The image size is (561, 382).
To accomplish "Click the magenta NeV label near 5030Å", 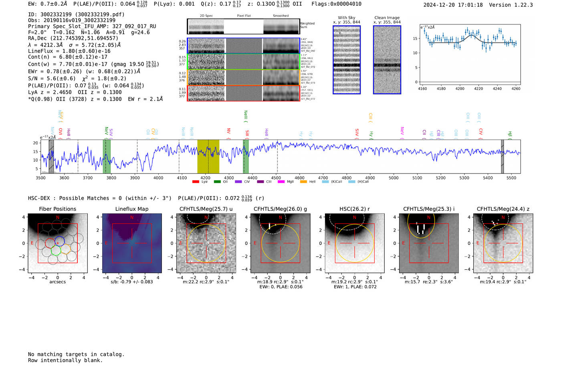I will pyautogui.click(x=402, y=133).
